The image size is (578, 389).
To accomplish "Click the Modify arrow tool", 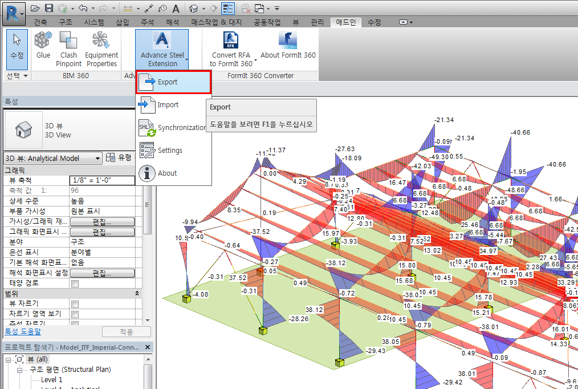I will (x=17, y=50).
